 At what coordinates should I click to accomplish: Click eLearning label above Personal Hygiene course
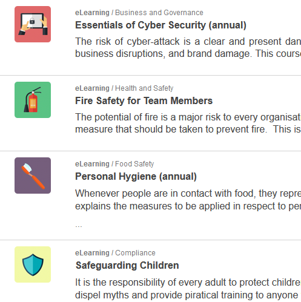coord(92,164)
